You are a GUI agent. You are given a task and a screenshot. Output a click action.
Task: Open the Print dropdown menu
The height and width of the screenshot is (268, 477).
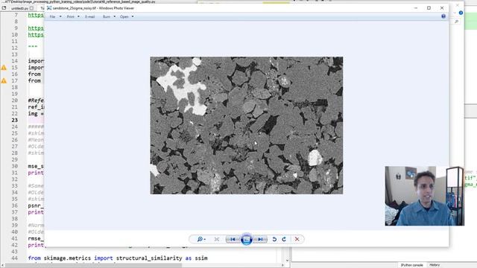point(73,16)
